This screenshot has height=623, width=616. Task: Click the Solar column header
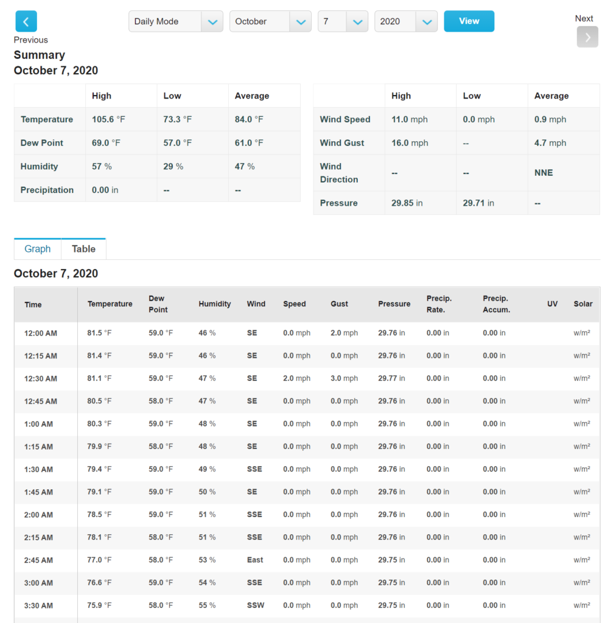[x=583, y=304]
